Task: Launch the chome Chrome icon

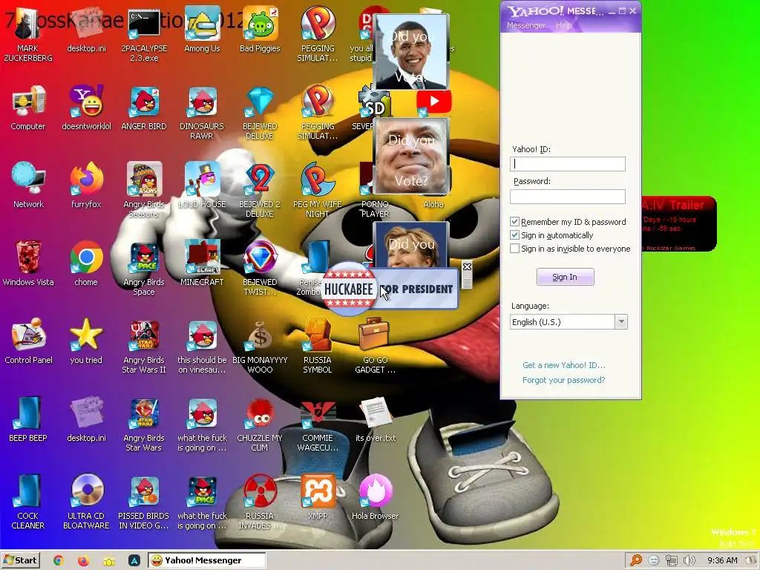Action: pos(86,263)
